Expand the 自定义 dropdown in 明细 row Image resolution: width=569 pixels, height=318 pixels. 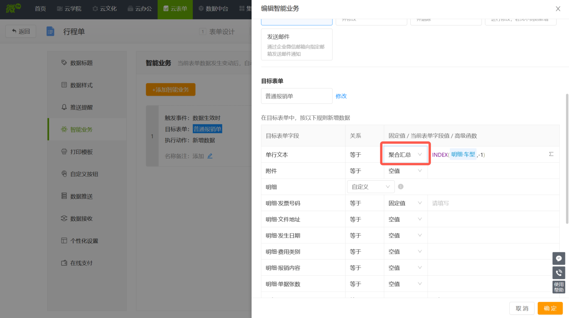pyautogui.click(x=370, y=187)
